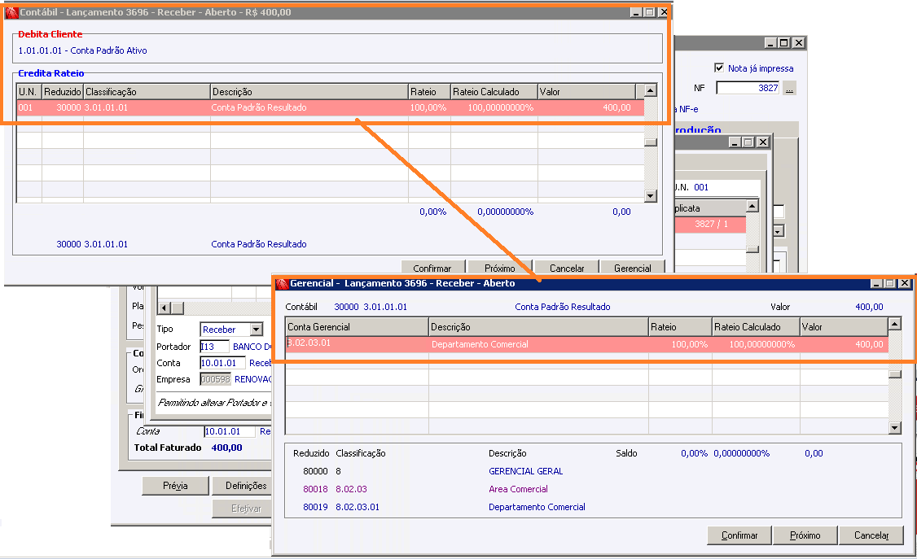
Task: Click the NF input field containing 3827
Action: [x=748, y=88]
